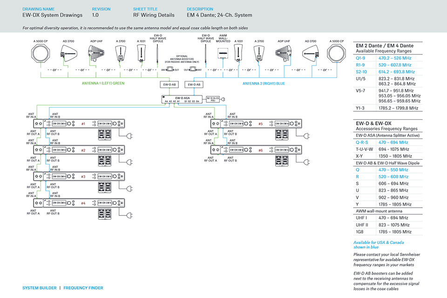This screenshot has width=447, height=298.
Task: Click the "U1/5" frequency range label
Action: [360, 79]
